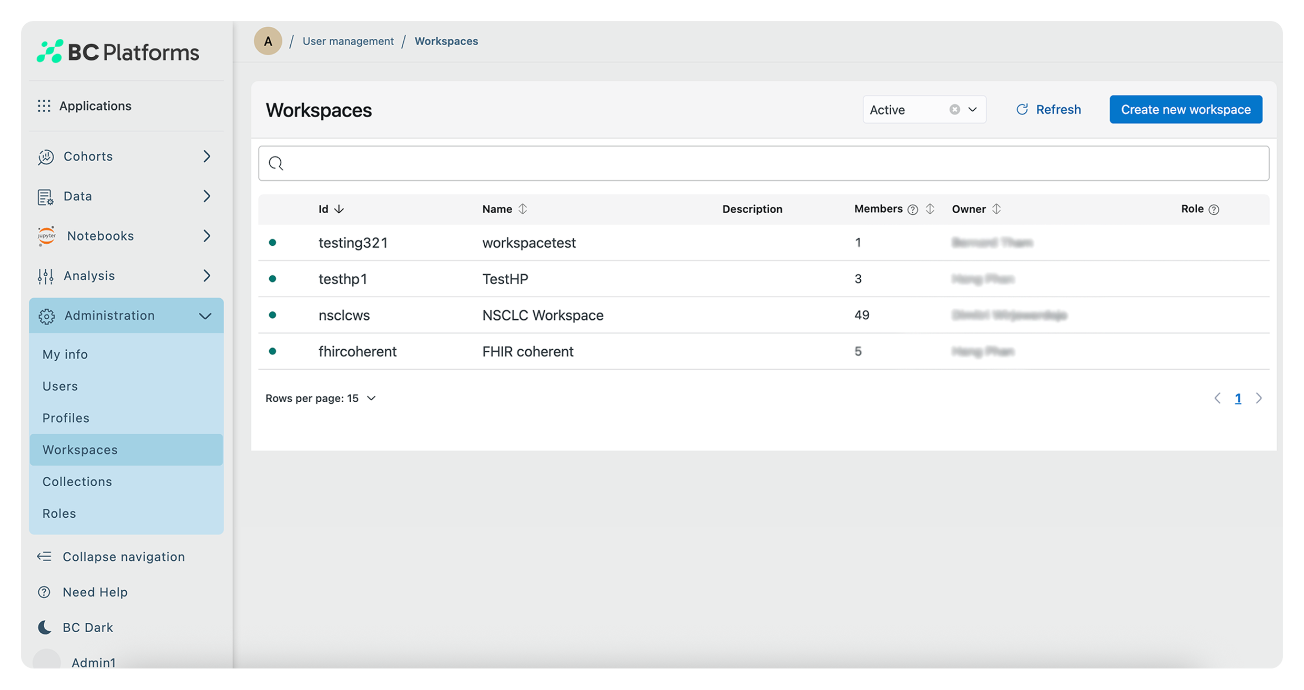
Task: Click the workspace search input field
Action: click(x=763, y=163)
